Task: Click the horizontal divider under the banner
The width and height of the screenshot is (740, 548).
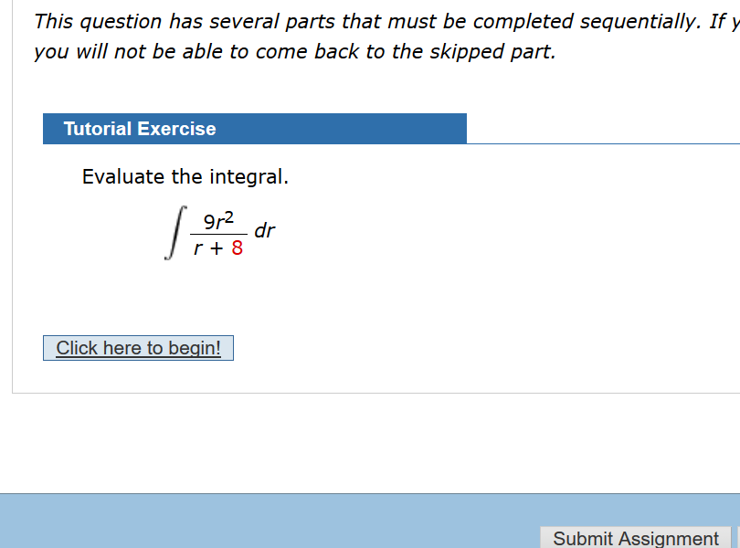Action: (x=603, y=142)
